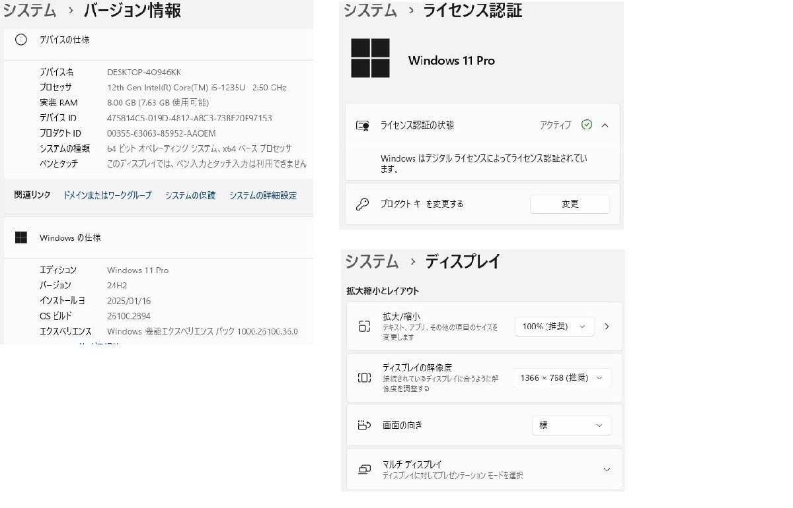Click the Windows の仕様 heading
The image size is (793, 508).
pyautogui.click(x=70, y=238)
